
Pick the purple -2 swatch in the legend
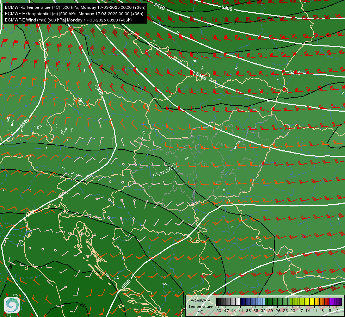click(340, 302)
